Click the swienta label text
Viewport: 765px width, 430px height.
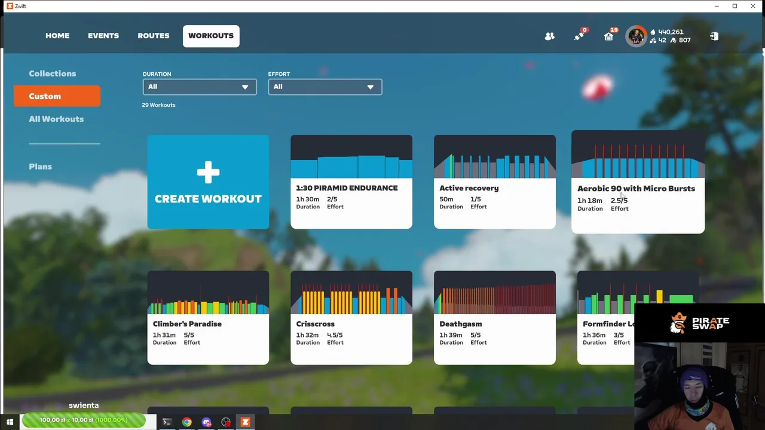pos(84,406)
